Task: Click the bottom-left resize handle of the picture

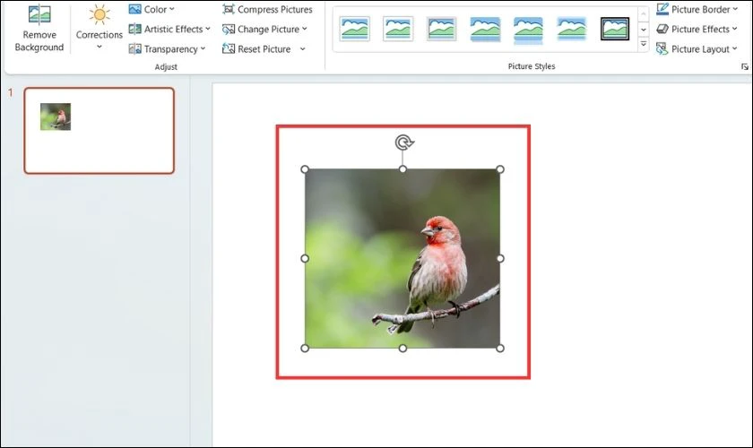Action: point(305,349)
